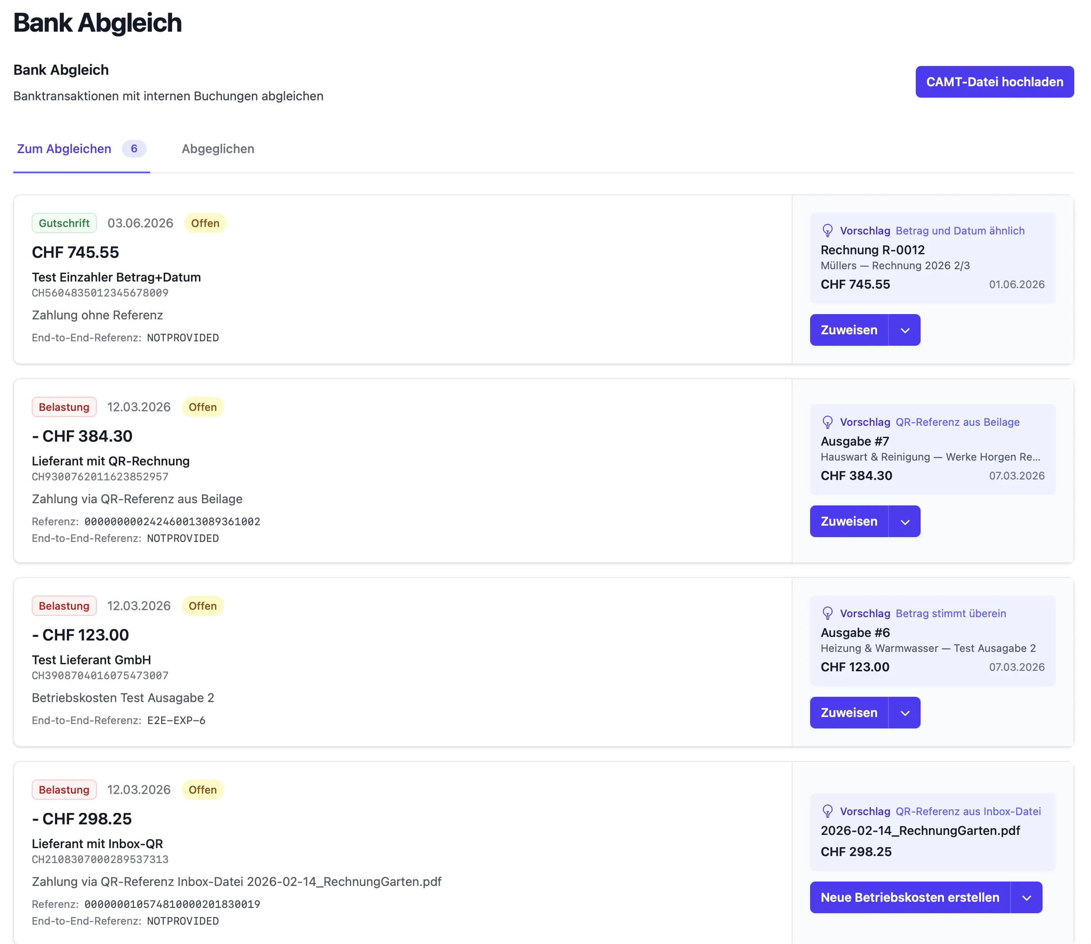Open the Rechnung R-0012 suggestion card
This screenshot has height=944, width=1091.
pyautogui.click(x=932, y=258)
